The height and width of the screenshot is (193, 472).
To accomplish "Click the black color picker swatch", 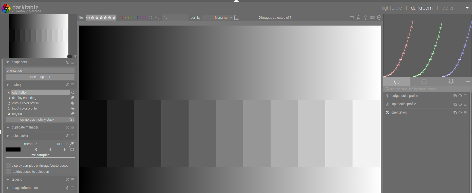I will tap(13, 149).
